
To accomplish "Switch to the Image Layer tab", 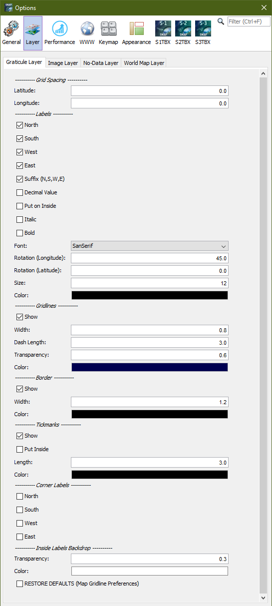I will point(63,63).
